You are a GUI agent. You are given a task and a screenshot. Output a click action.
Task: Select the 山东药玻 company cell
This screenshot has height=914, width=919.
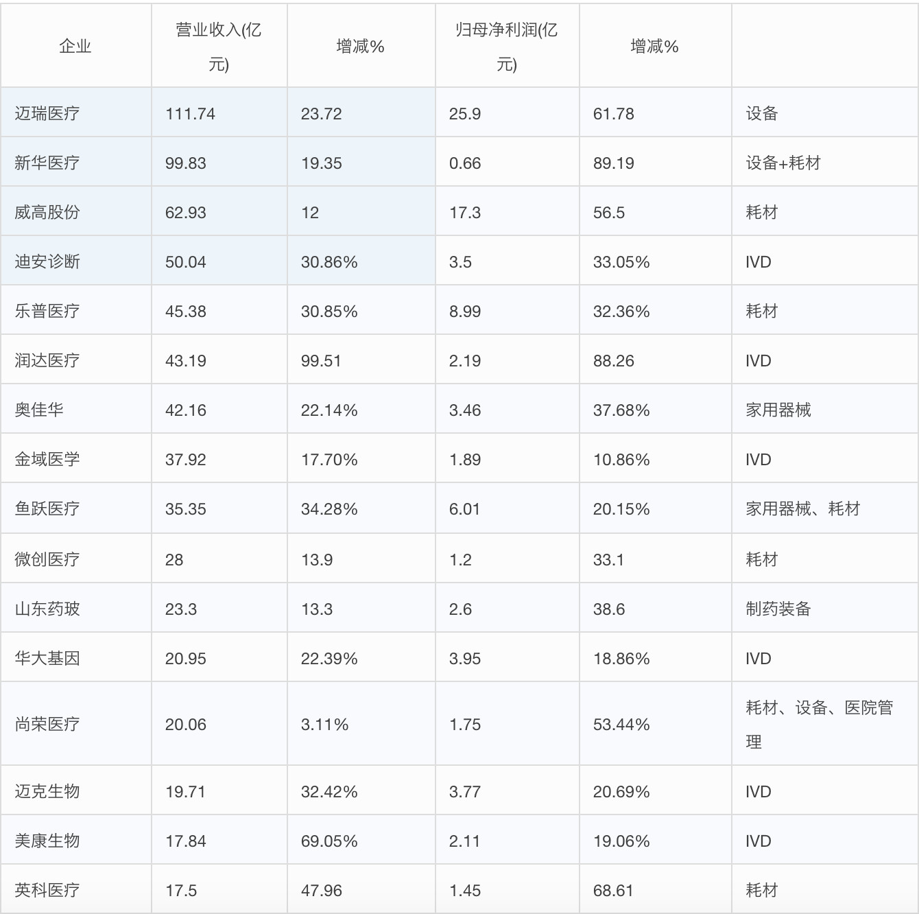click(x=75, y=608)
